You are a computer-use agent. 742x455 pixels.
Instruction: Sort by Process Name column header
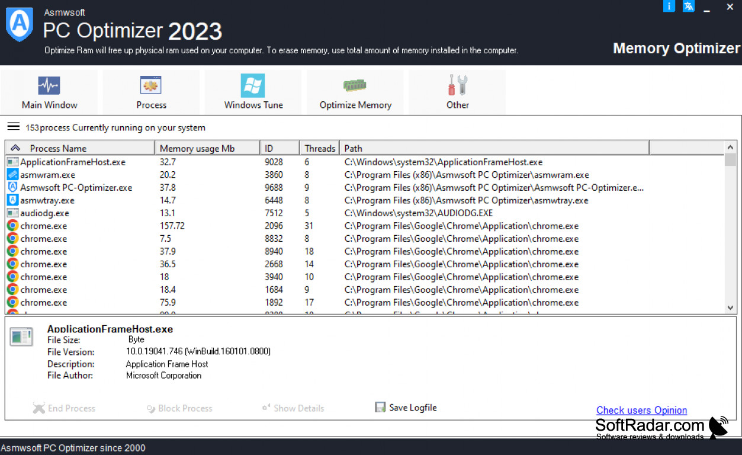(x=81, y=148)
